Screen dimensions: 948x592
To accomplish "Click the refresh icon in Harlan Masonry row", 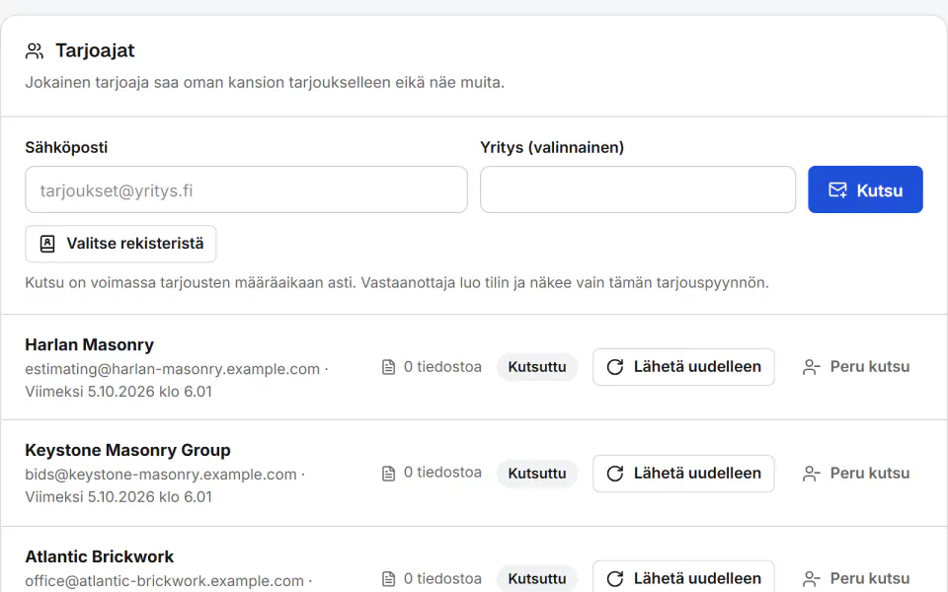I will point(615,367).
